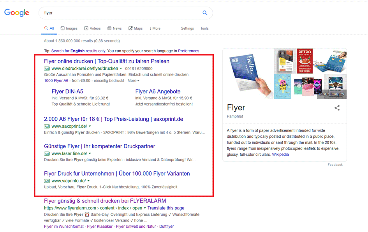Expand the diedruckerei.de URL dropdown arrow

121,69
